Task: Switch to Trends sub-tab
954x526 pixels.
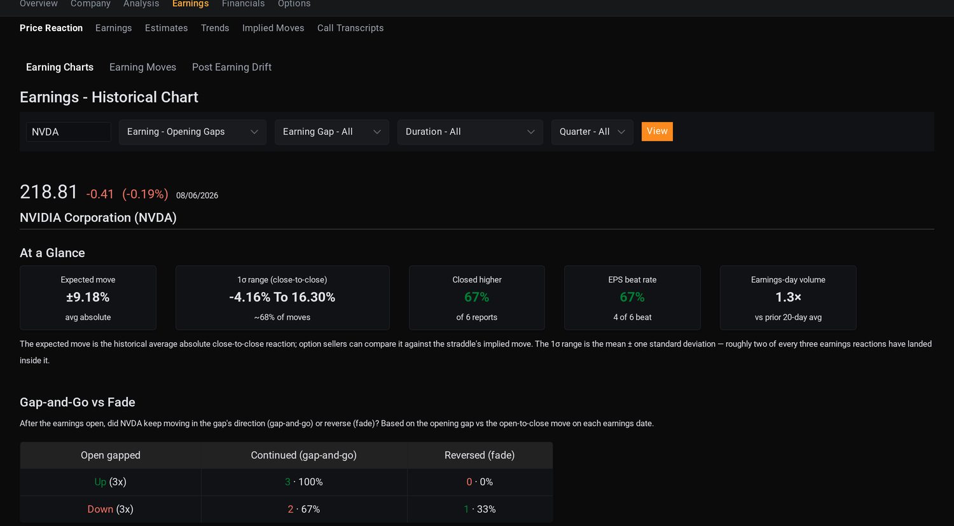Action: pos(215,28)
